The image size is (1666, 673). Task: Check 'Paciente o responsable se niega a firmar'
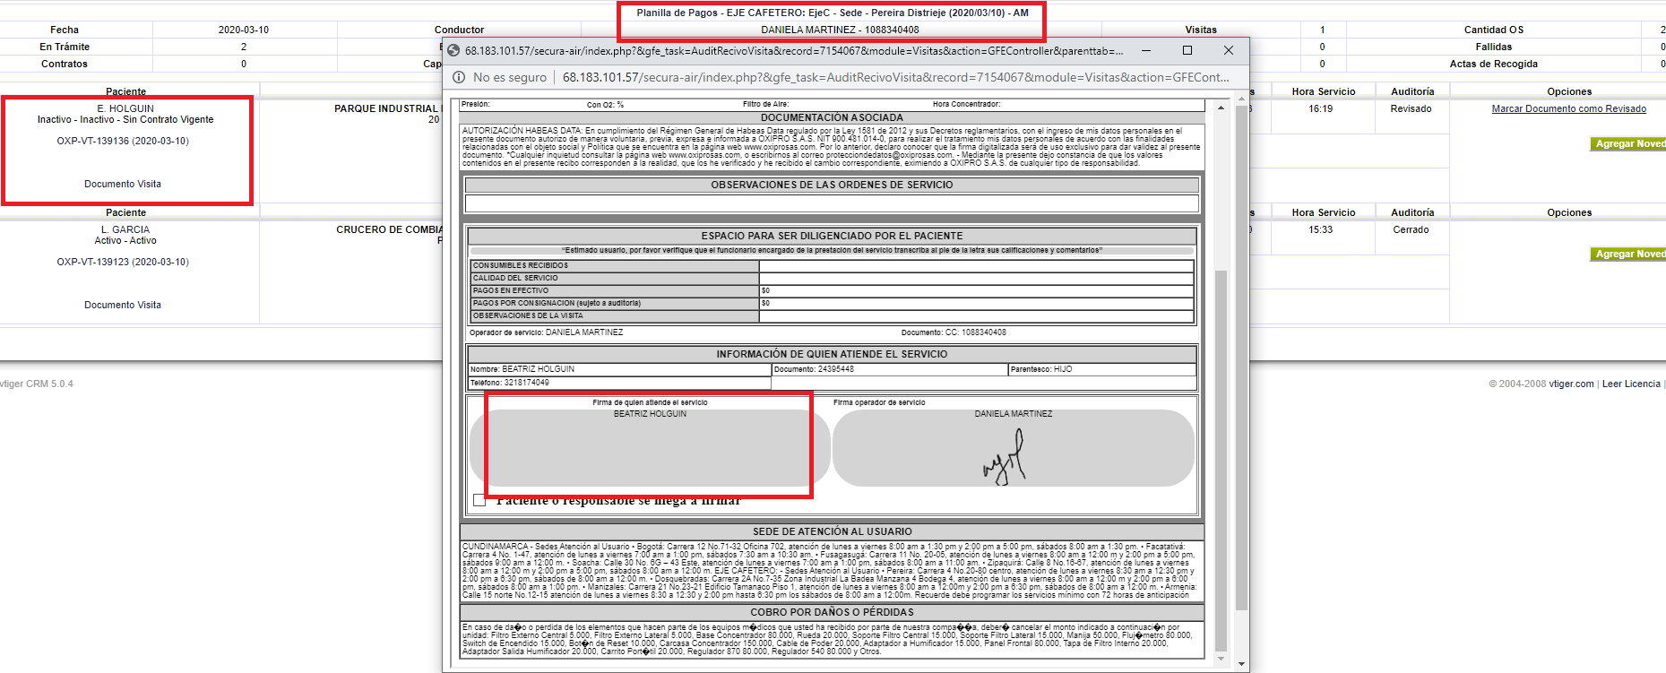(x=479, y=500)
